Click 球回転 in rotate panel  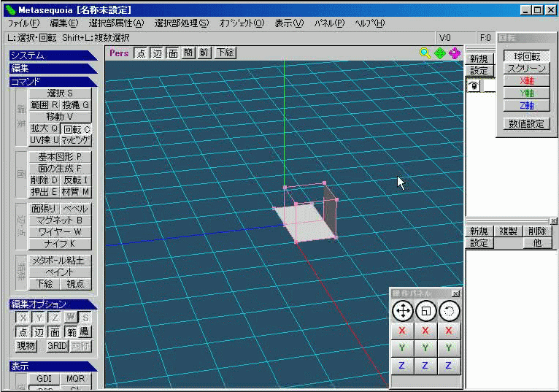[x=527, y=56]
